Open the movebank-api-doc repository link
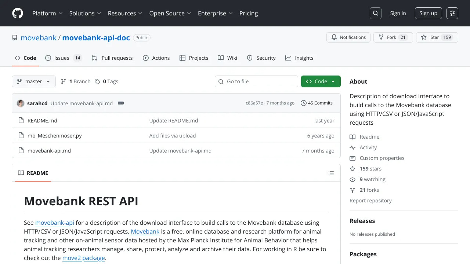Image resolution: width=470 pixels, height=264 pixels. coord(96,38)
